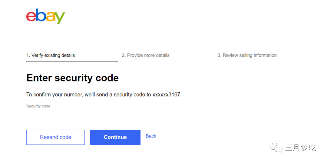327x162 pixels.
Task: Click the masked phone number xxxxxx3167
Action: 166,94
